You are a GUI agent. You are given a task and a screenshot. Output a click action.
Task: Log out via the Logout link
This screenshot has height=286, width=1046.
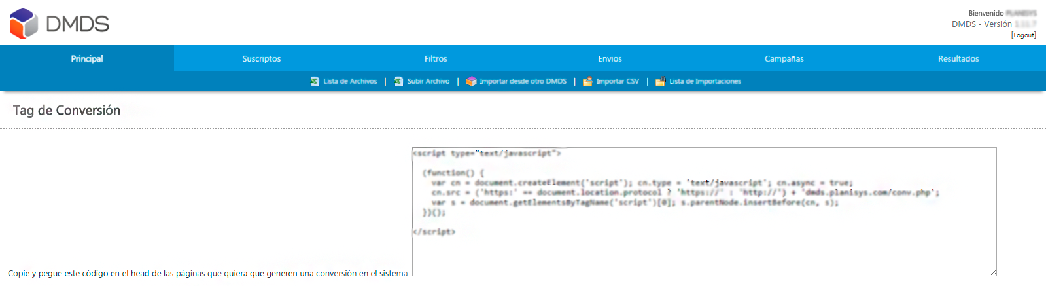click(x=1024, y=35)
